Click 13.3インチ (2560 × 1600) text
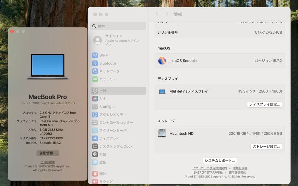 pos(260,91)
